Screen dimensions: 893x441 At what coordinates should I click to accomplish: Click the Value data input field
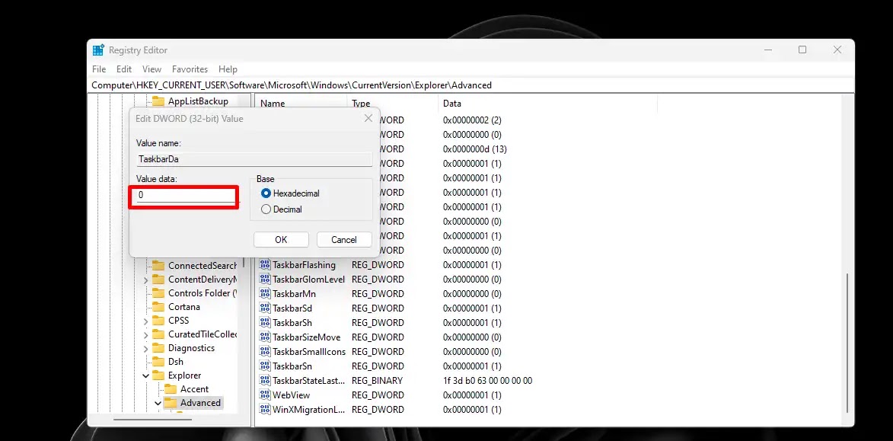pyautogui.click(x=185, y=196)
